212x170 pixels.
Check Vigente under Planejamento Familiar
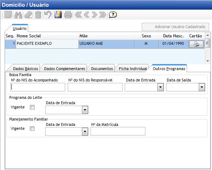pyautogui.click(x=32, y=129)
